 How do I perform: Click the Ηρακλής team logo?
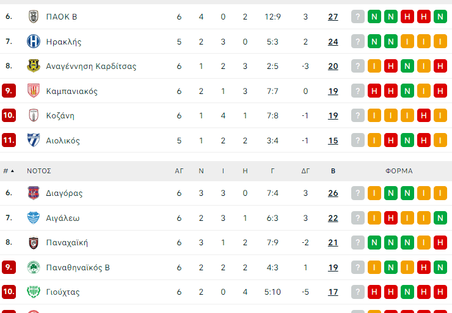[x=33, y=41]
